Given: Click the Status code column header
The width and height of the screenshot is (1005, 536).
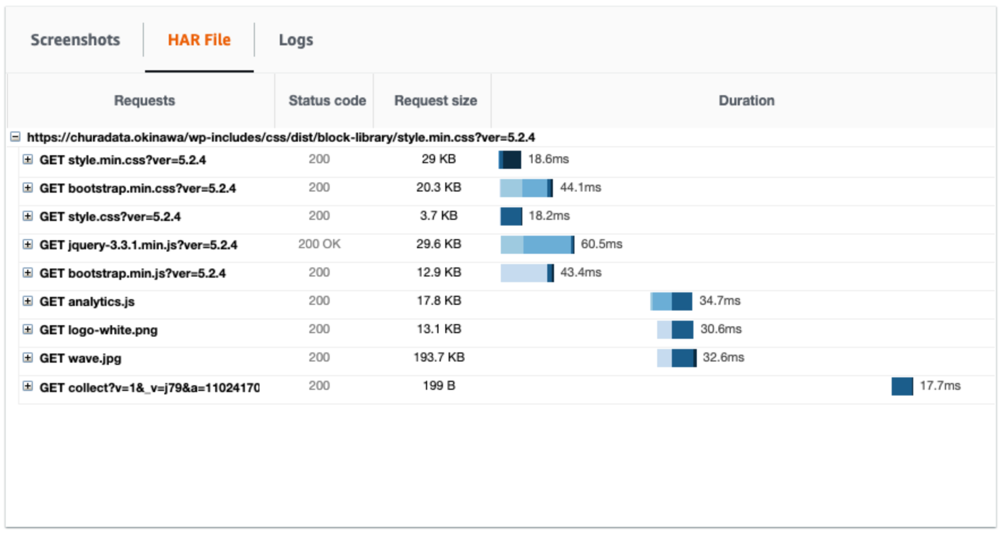Looking at the screenshot, I should pyautogui.click(x=327, y=100).
